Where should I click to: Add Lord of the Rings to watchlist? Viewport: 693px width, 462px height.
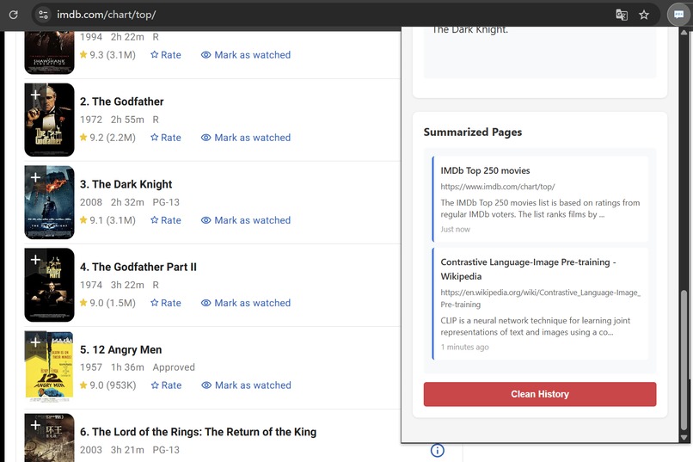click(x=36, y=425)
